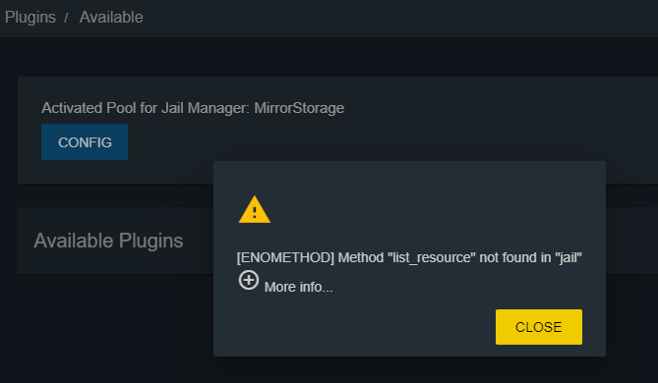658x383 pixels.
Task: Go to the Plugins breadcrumb
Action: point(30,18)
